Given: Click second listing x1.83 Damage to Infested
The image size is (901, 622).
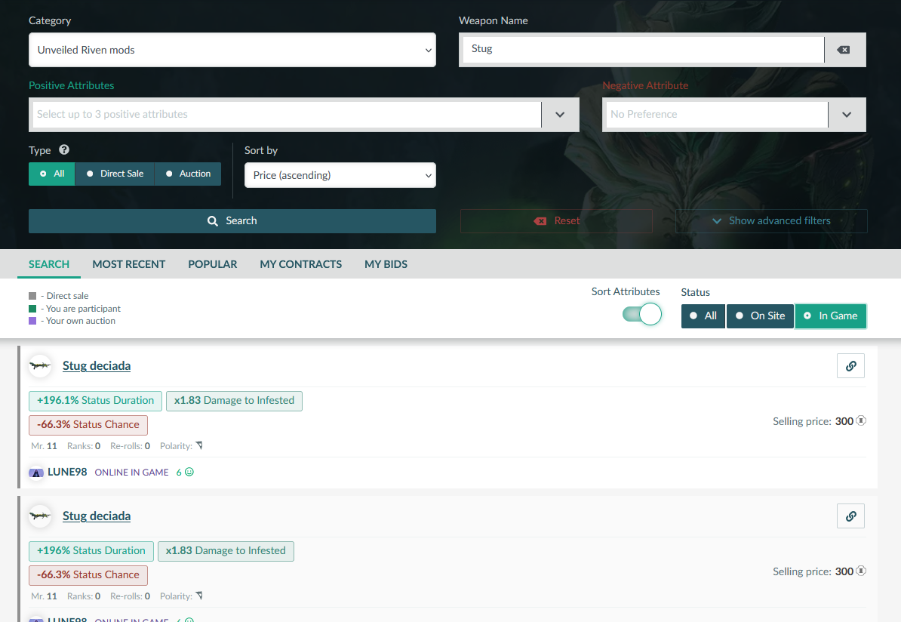Looking at the screenshot, I should 226,551.
